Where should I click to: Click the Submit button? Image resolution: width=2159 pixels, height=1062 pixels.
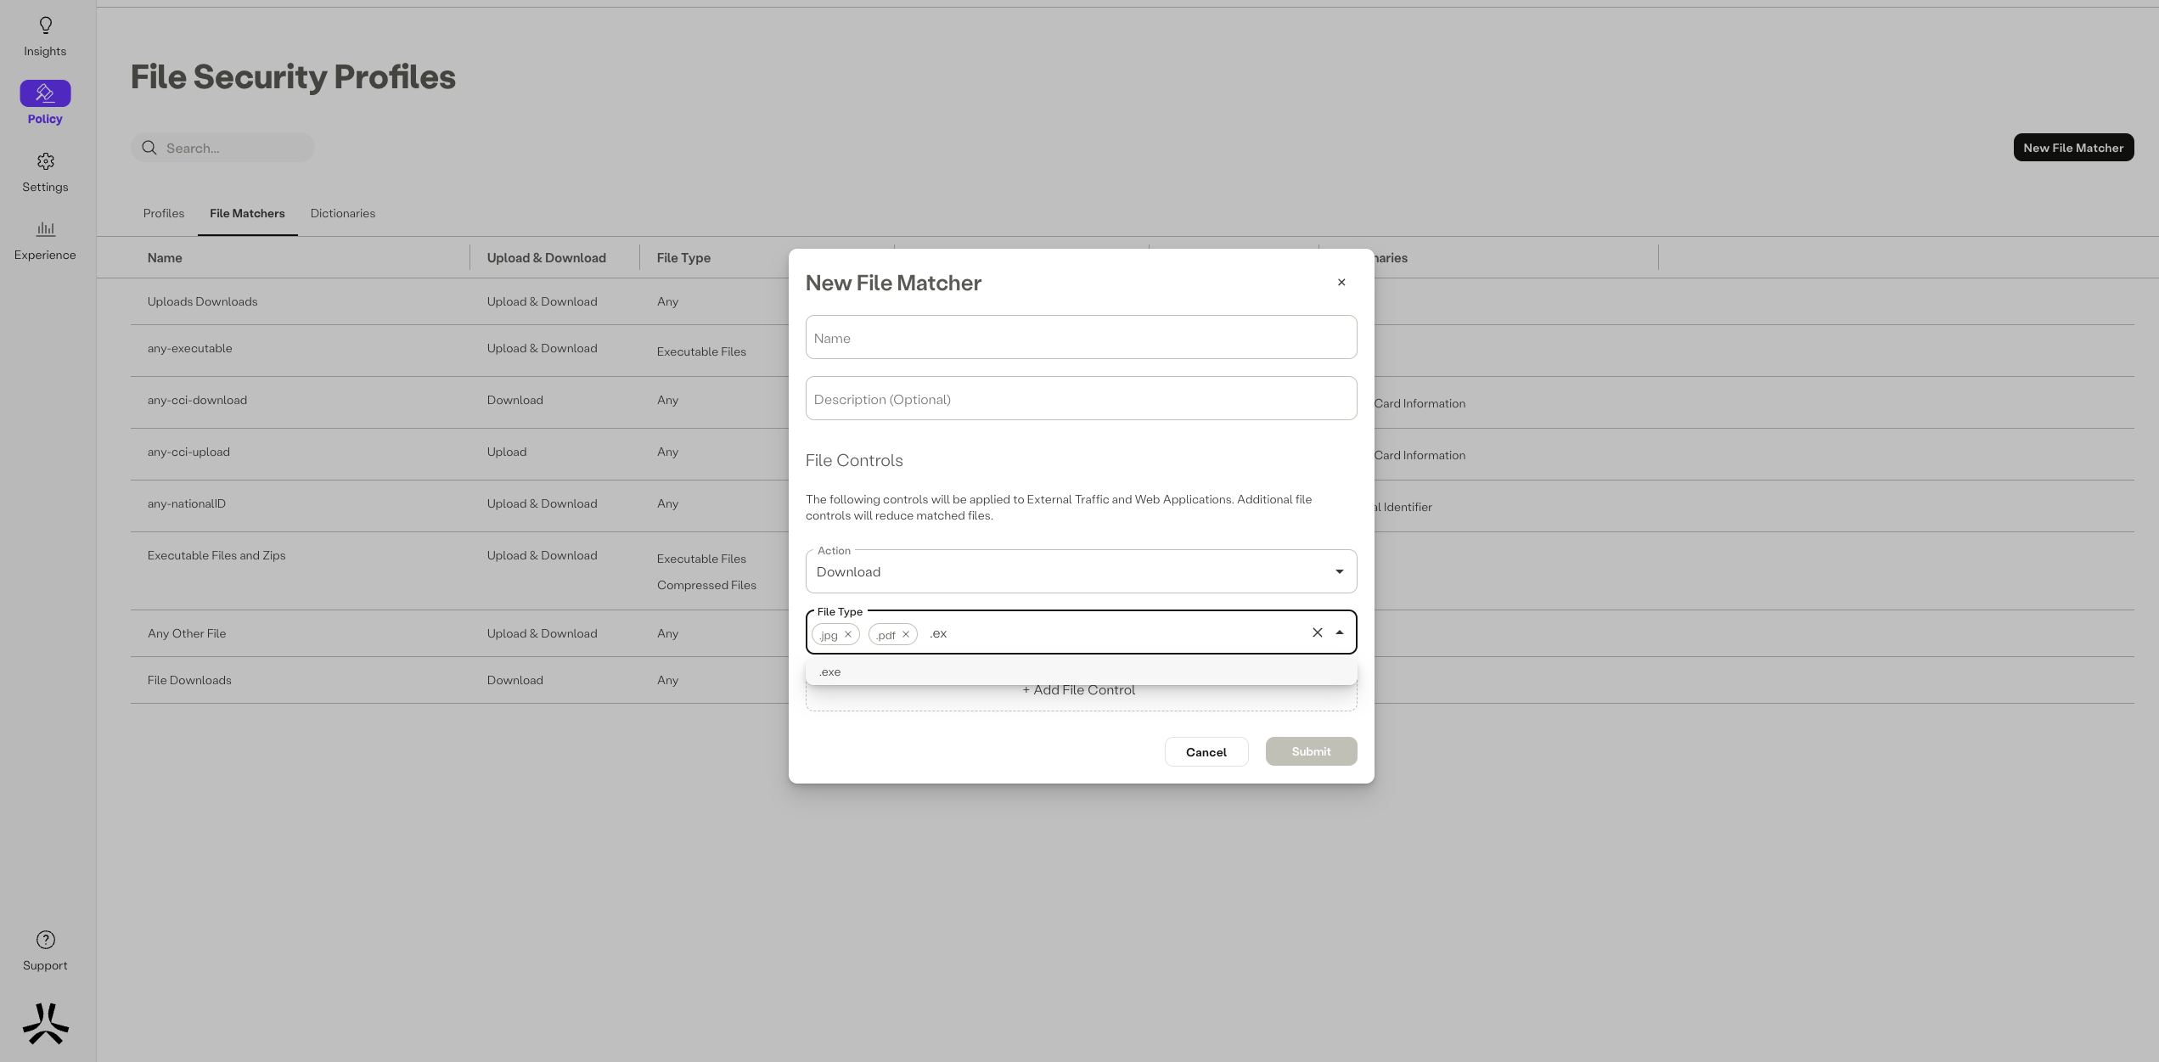pos(1311,751)
